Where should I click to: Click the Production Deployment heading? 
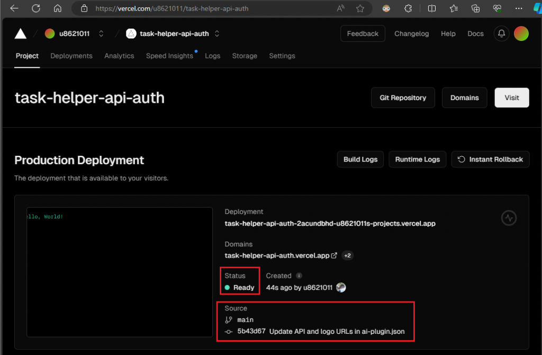pyautogui.click(x=79, y=160)
